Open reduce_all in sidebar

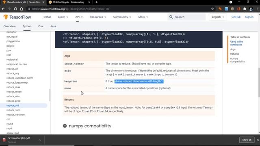(12, 69)
